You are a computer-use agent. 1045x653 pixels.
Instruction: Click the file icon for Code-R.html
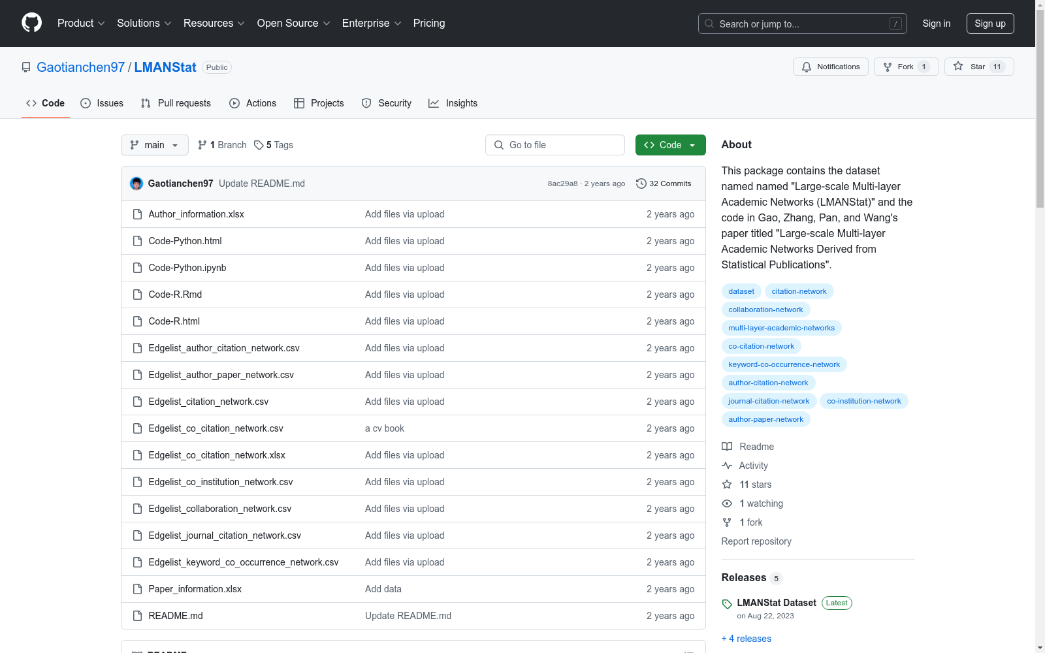click(x=137, y=321)
